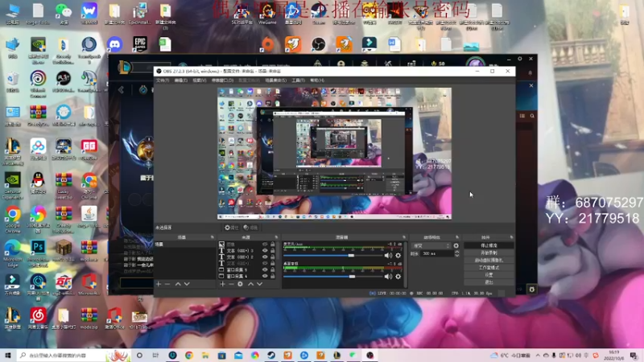Open the Google Chrome desktop shortcut
Screen dimensions: 644x362
[13, 217]
